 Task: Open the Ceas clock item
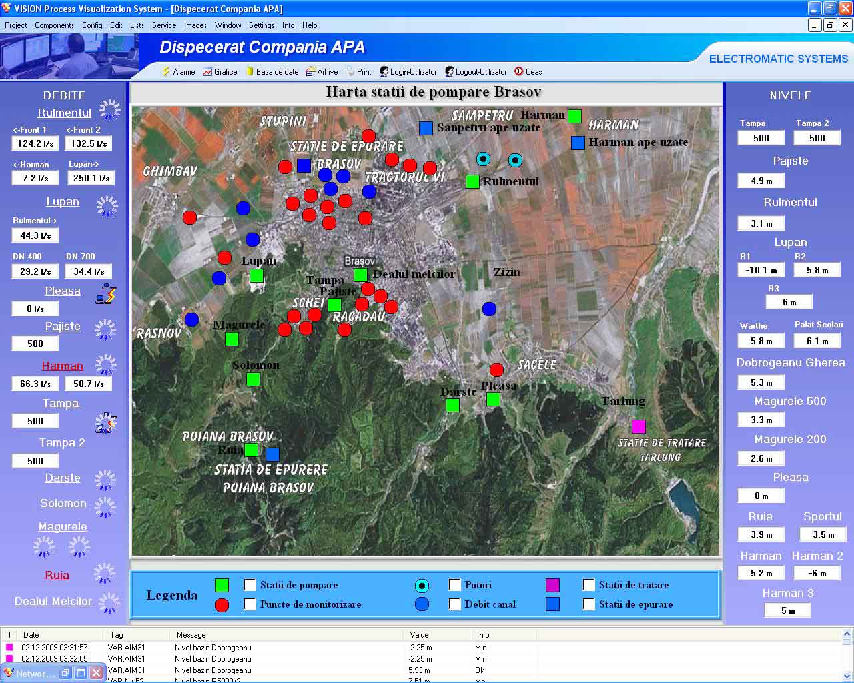point(528,71)
